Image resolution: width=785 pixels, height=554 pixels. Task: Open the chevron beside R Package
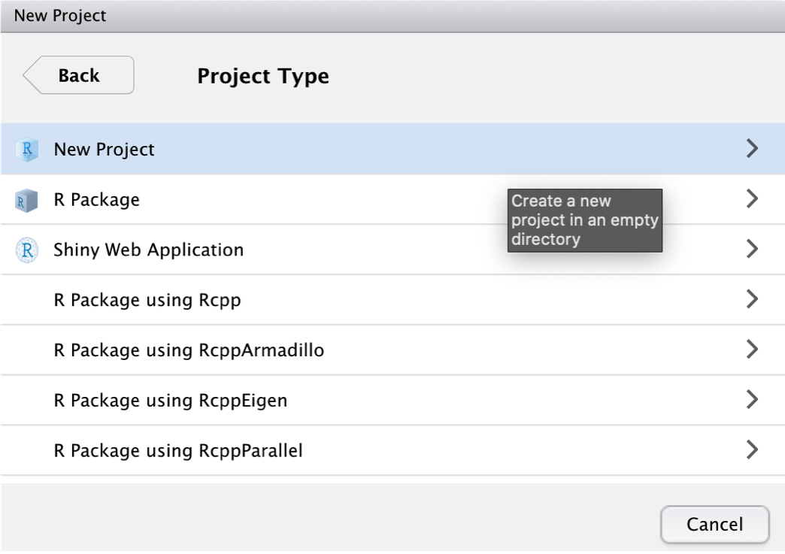pos(751,199)
